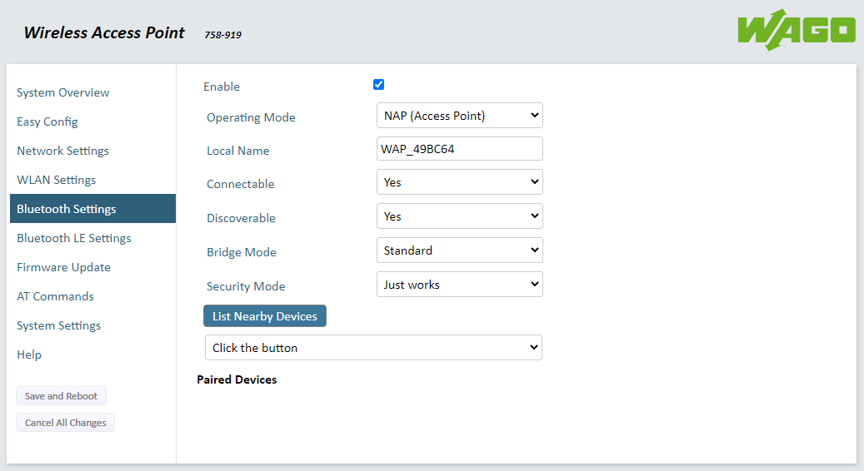
Task: Open the Discoverable dropdown
Action: point(459,216)
